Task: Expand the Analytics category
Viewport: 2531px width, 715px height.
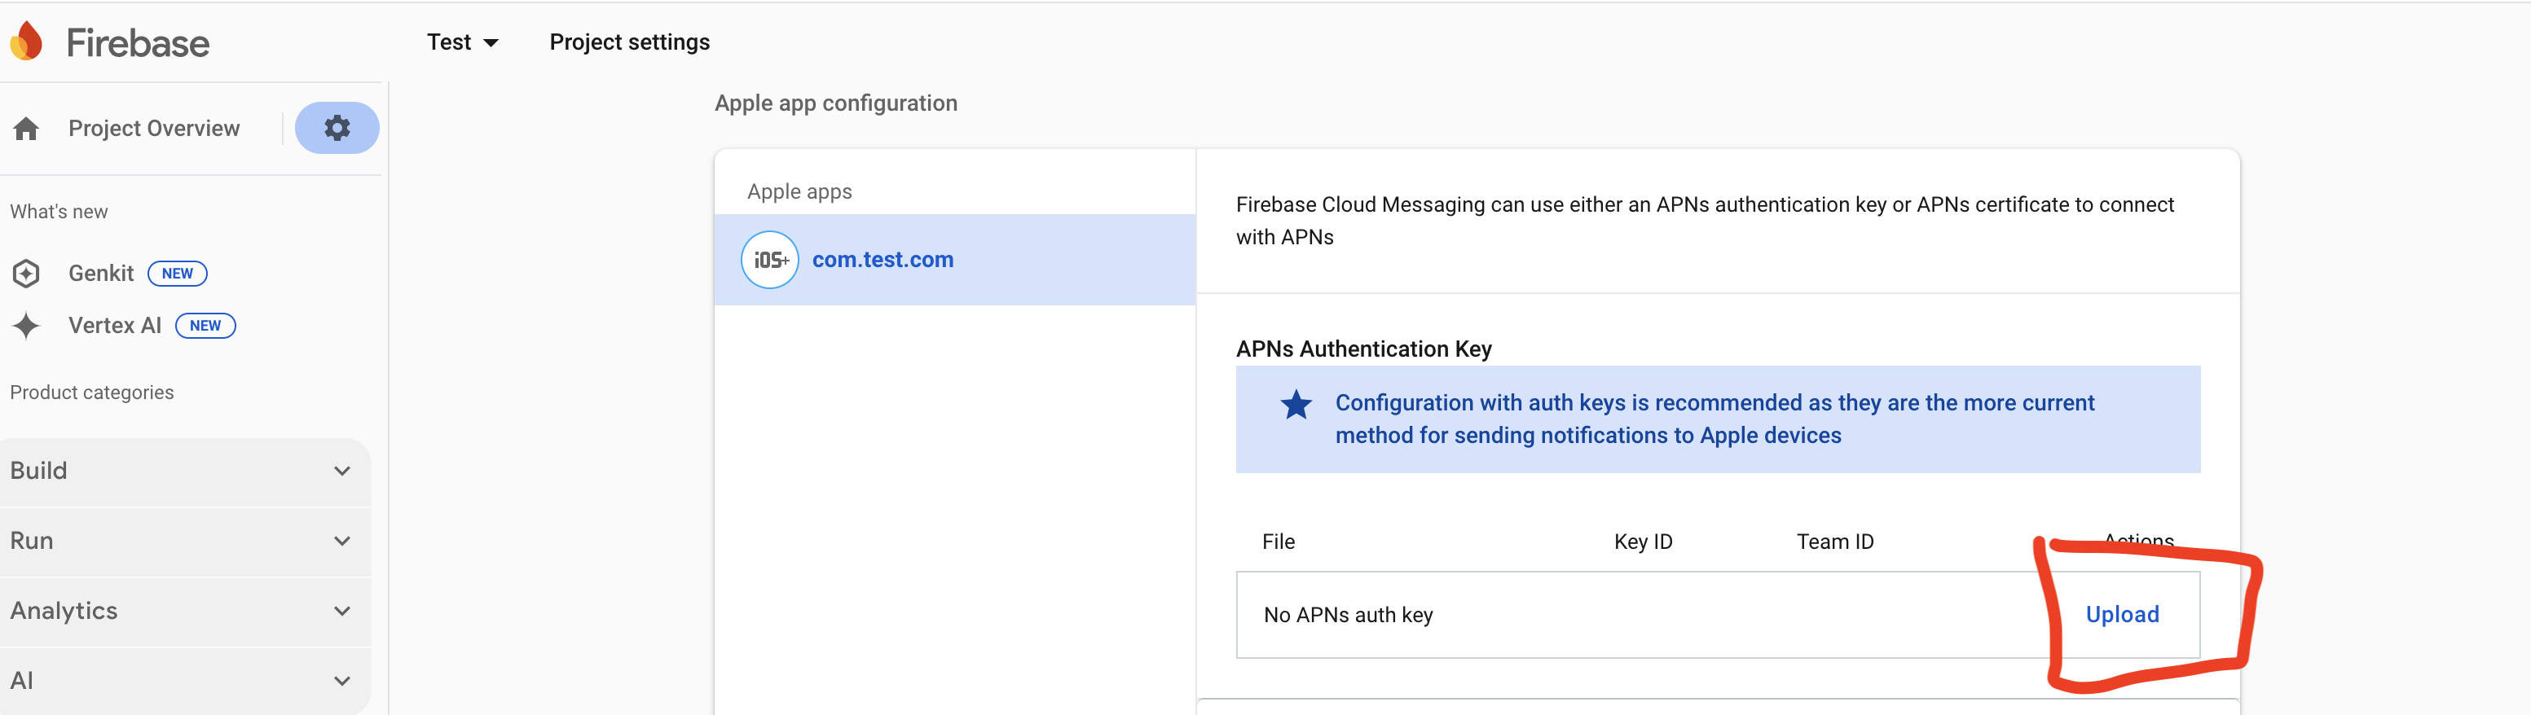Action: 185,610
